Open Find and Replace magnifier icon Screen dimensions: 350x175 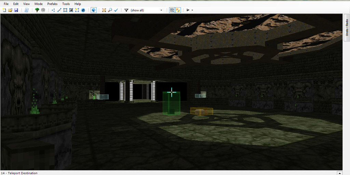(110, 10)
